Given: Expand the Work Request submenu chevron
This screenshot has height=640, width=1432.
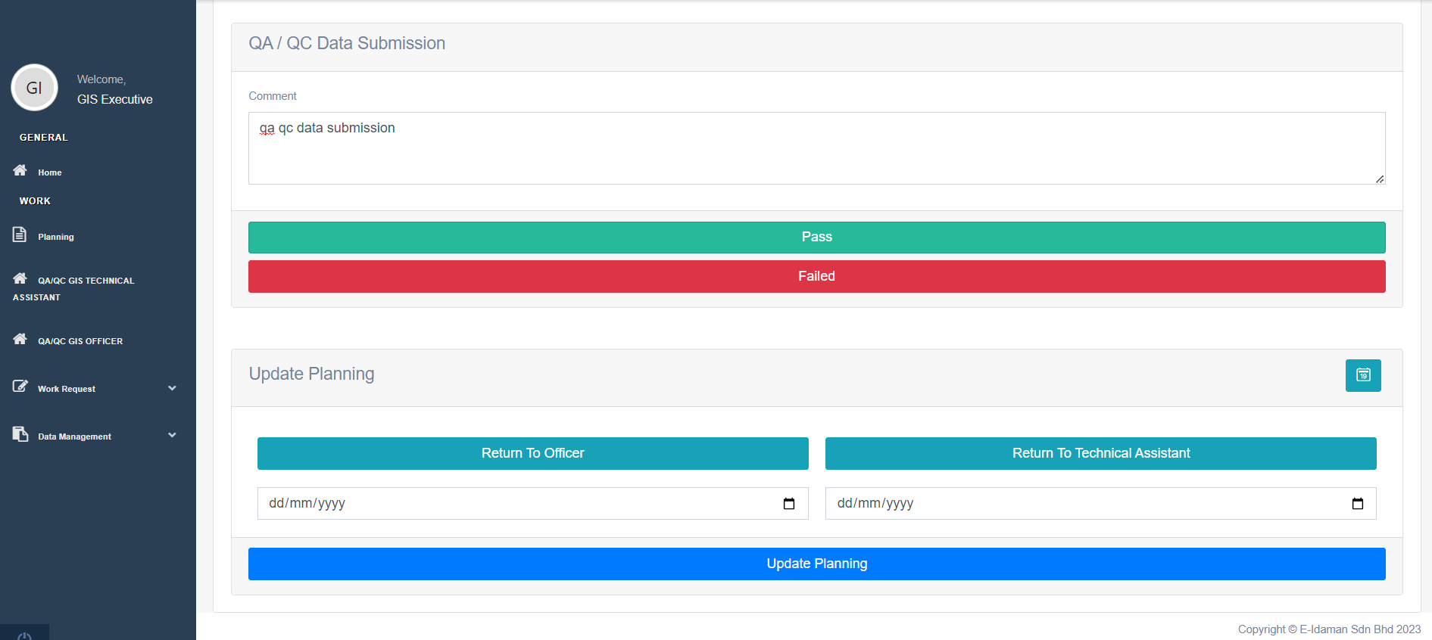Looking at the screenshot, I should (x=172, y=388).
